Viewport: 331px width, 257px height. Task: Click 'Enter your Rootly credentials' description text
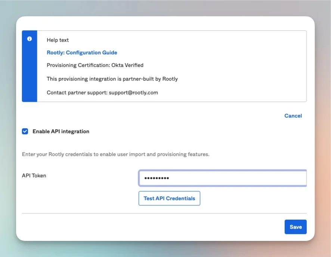(x=116, y=154)
